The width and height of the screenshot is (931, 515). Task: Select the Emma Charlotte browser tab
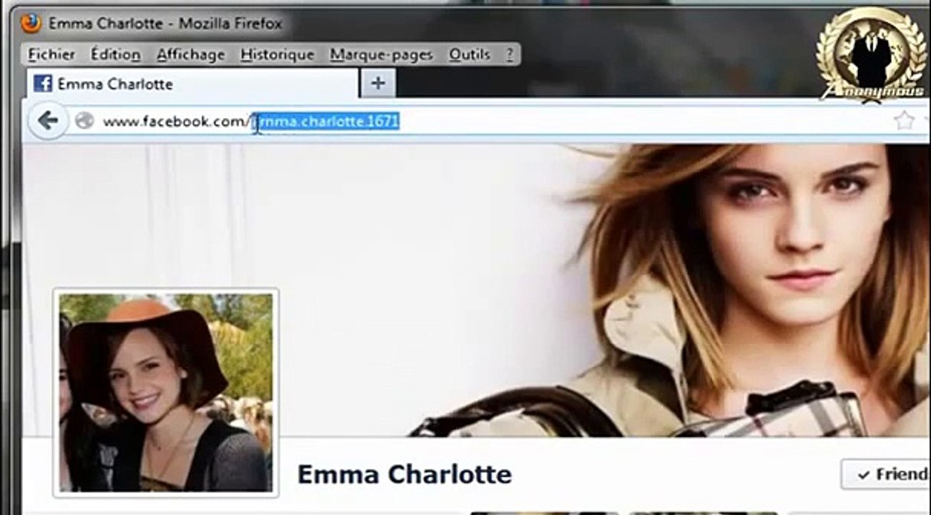(192, 84)
